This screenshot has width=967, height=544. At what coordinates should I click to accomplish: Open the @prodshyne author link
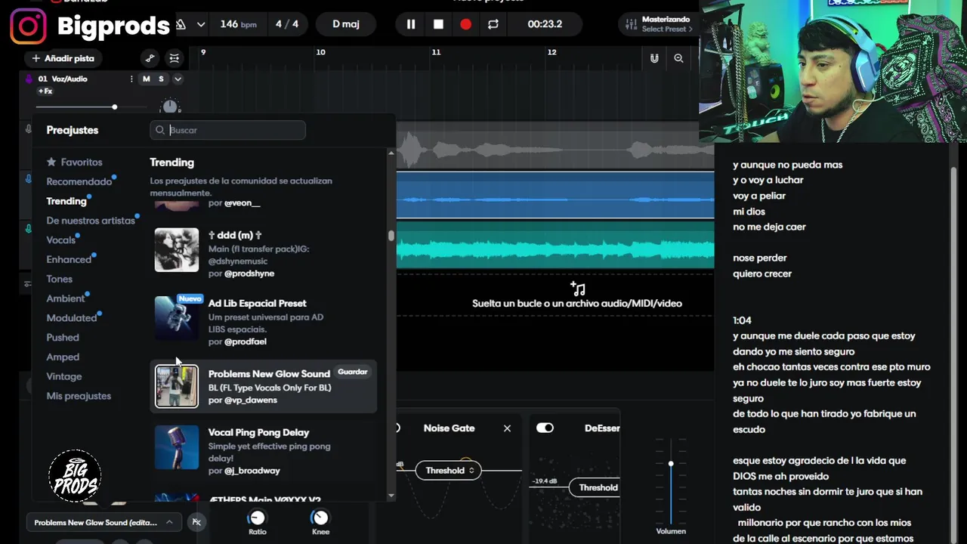coord(249,274)
